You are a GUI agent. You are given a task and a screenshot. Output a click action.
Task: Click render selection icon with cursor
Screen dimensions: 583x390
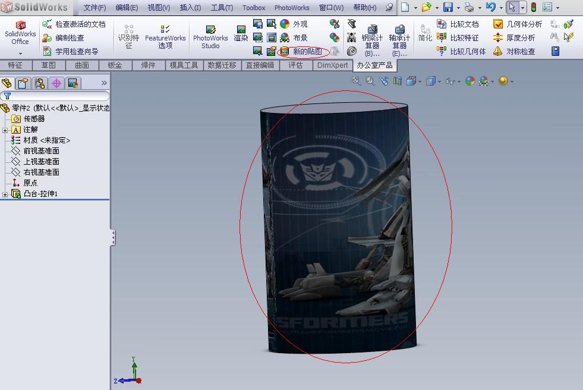click(272, 24)
